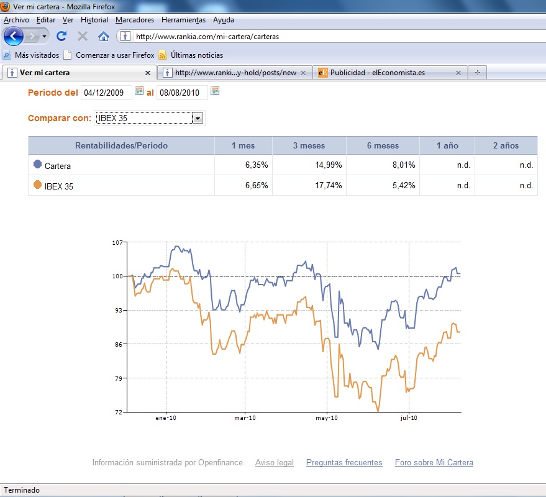Switch to the rankia posts/new tab

pyautogui.click(x=235, y=73)
